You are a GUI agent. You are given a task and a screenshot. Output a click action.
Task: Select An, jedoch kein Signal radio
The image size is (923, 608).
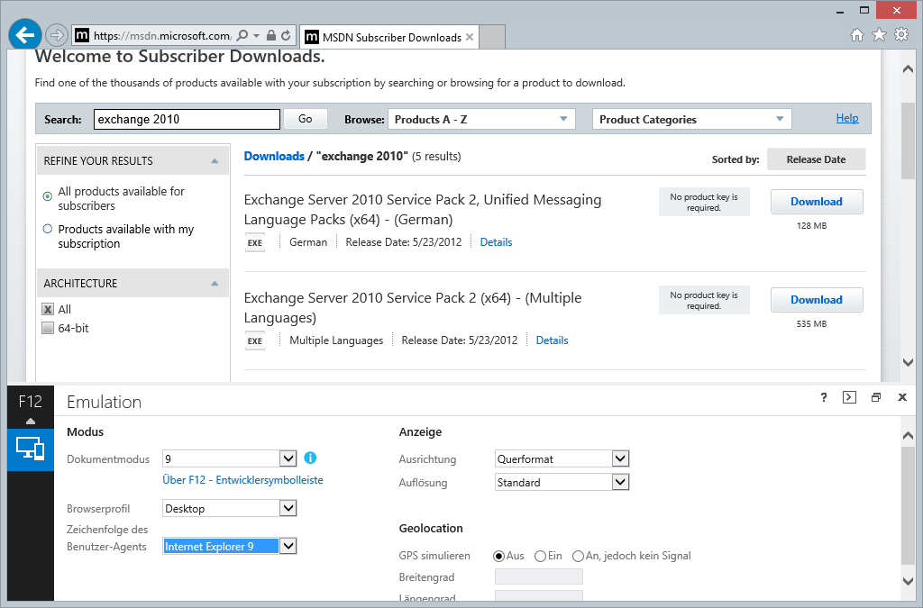(x=578, y=556)
